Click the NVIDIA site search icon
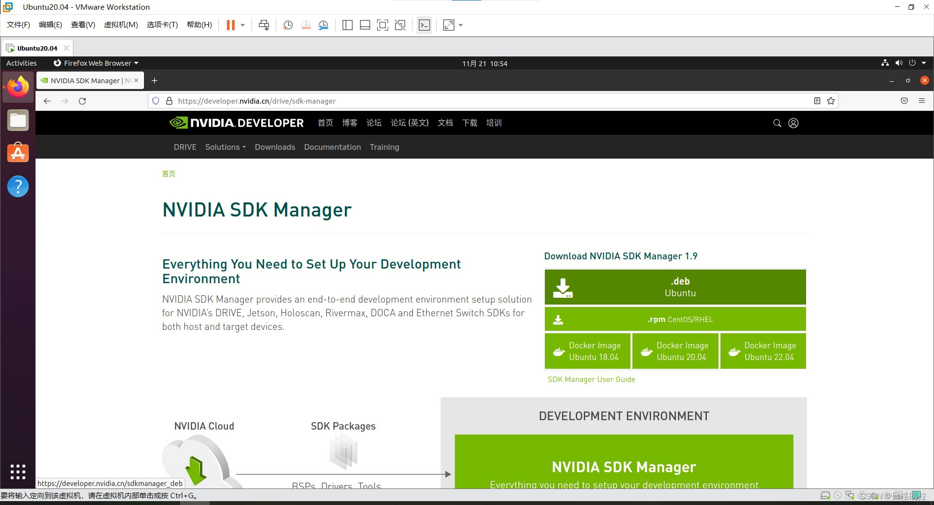Viewport: 934px width, 505px height. tap(777, 123)
